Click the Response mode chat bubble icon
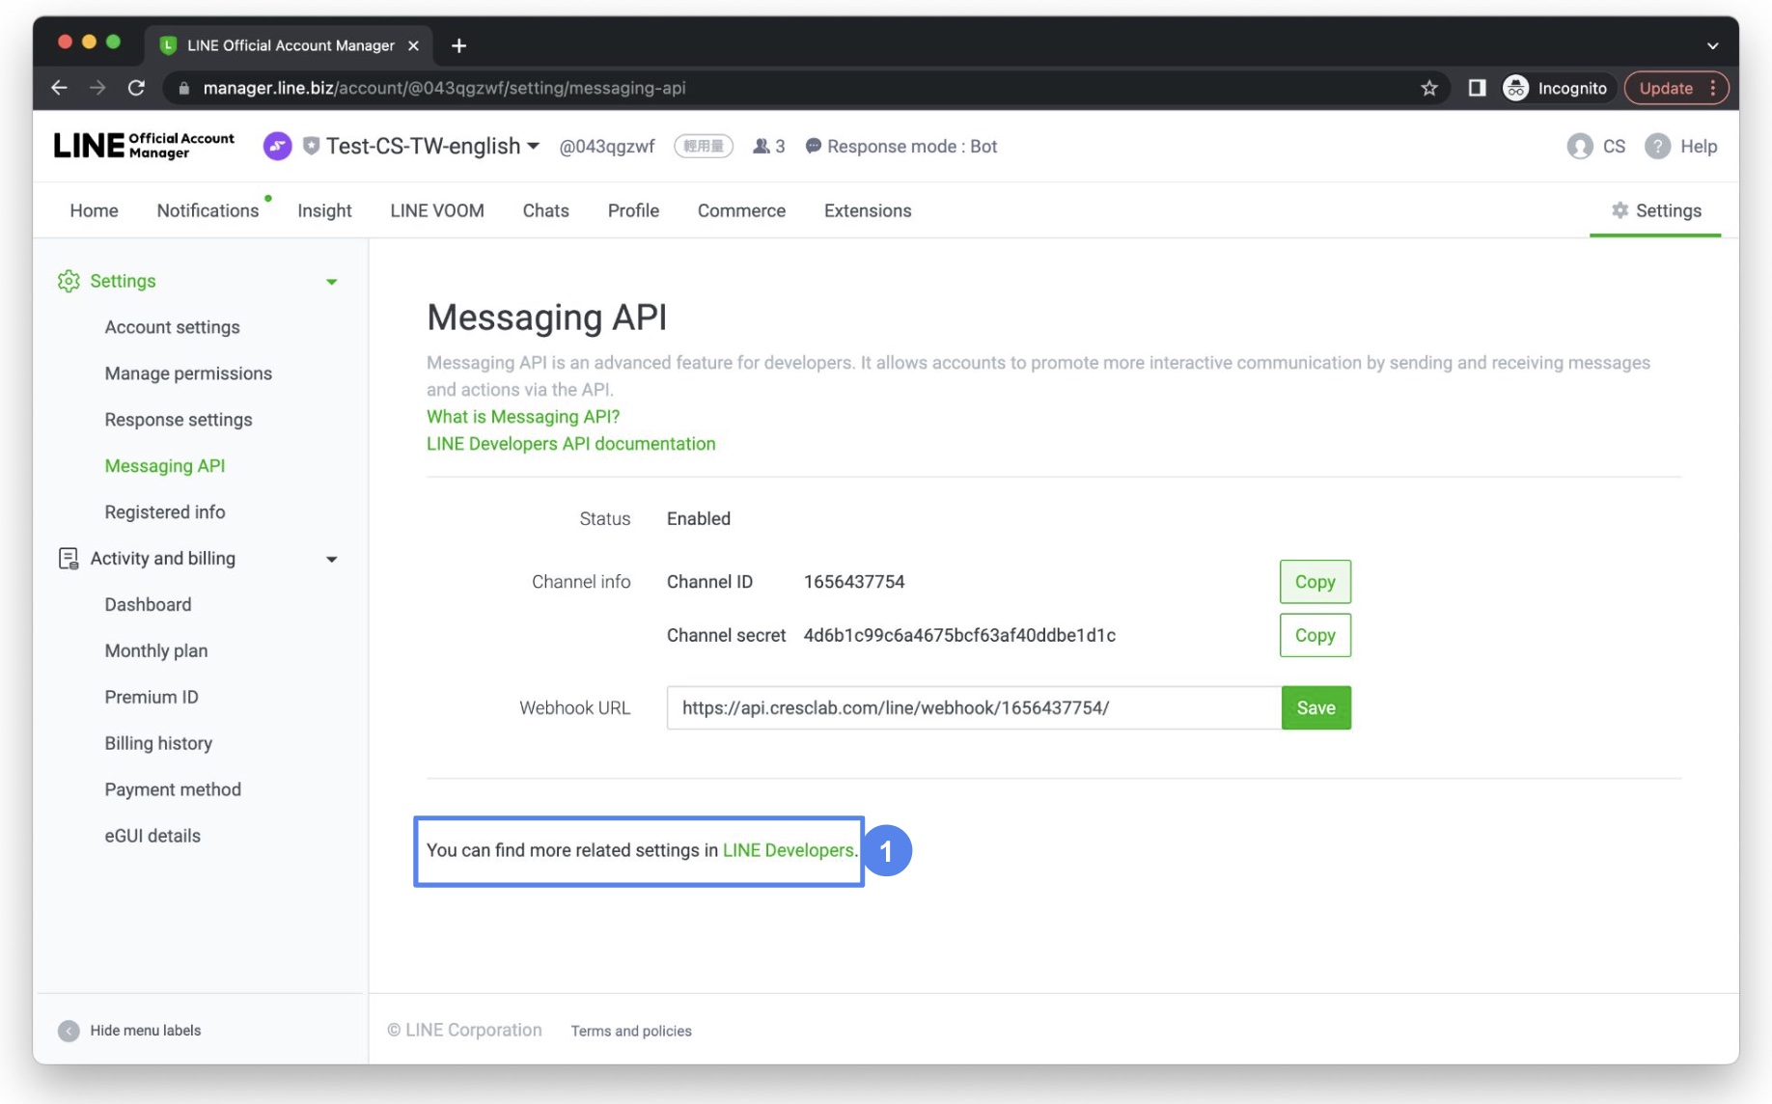Image resolution: width=1772 pixels, height=1104 pixels. [x=813, y=146]
